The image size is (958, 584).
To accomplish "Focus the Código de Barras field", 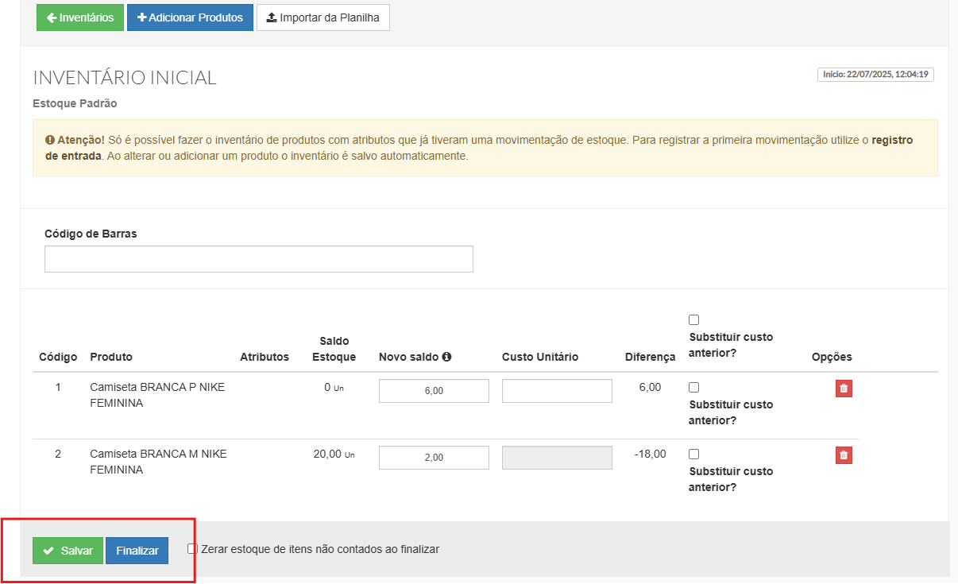I will click(x=259, y=259).
